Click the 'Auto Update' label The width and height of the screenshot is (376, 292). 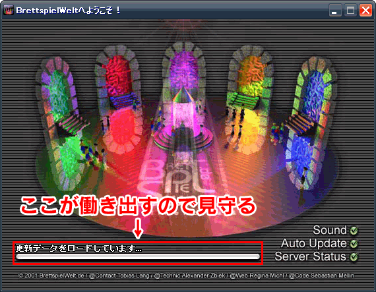(x=314, y=243)
